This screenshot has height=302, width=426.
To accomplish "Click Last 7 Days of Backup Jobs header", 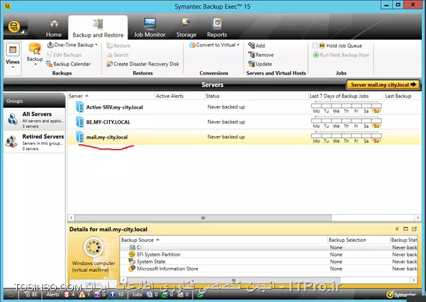I will pyautogui.click(x=345, y=96).
